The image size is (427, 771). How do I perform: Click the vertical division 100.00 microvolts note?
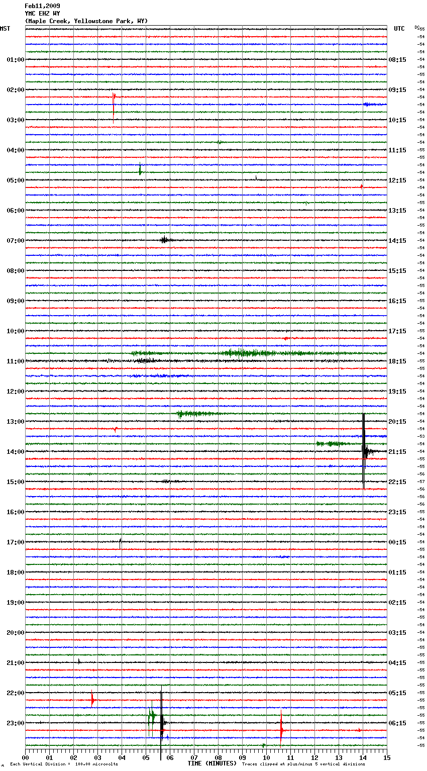click(64, 764)
